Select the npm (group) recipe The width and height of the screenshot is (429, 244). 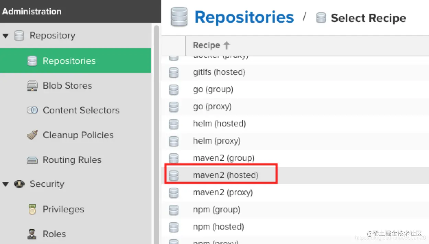tap(217, 210)
